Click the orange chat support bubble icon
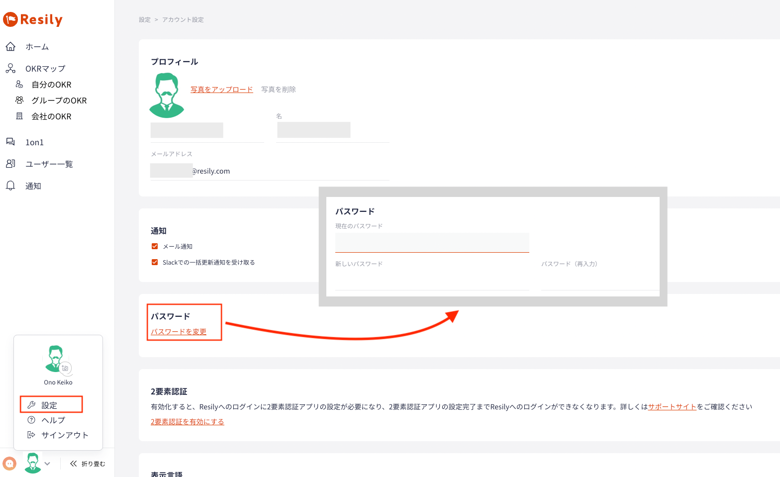 pyautogui.click(x=9, y=464)
